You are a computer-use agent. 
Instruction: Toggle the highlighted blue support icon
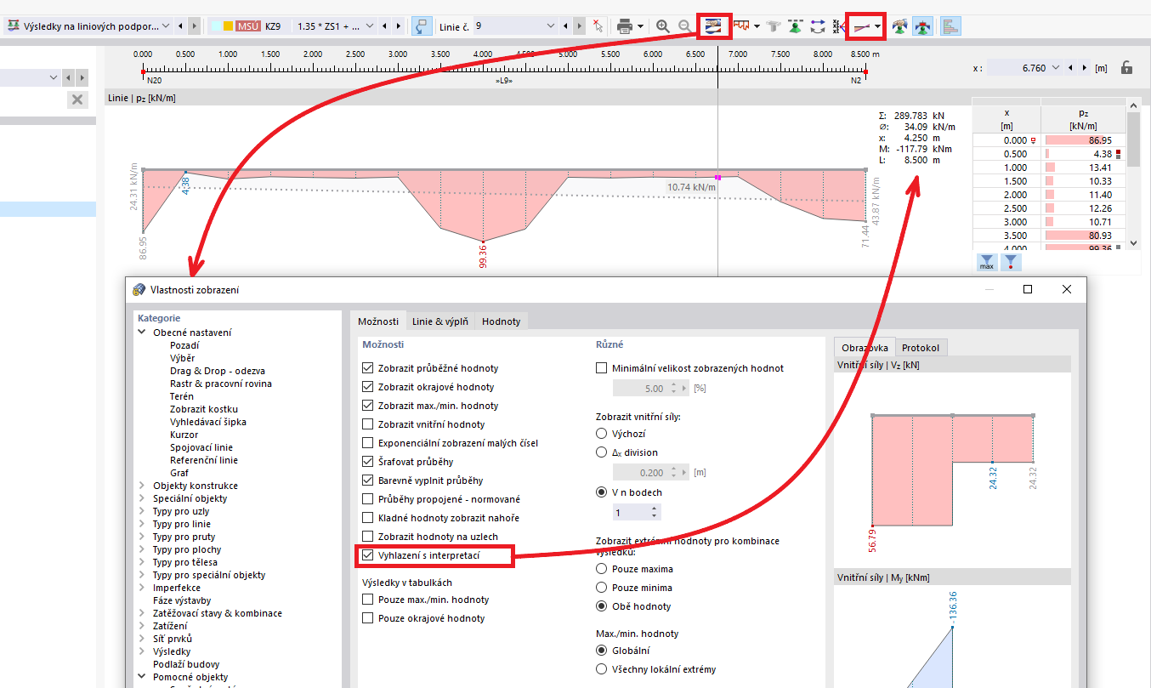coord(922,26)
